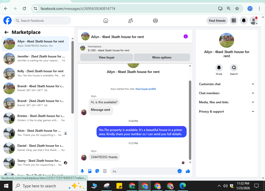The height and width of the screenshot is (191, 265).
Task: Click Ailyn's avatar beside 3344765352 message
Action: pyautogui.click(x=84, y=157)
